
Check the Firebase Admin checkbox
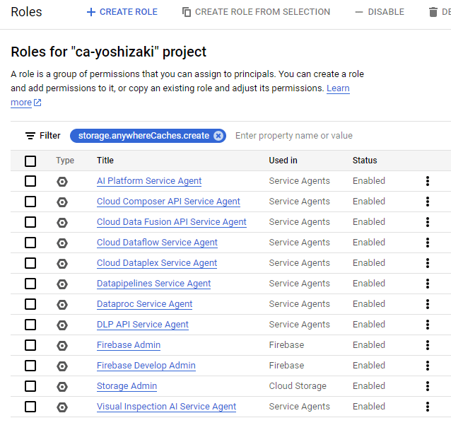(x=30, y=345)
